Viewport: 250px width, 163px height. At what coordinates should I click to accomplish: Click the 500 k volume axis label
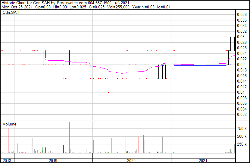click(x=242, y=136)
